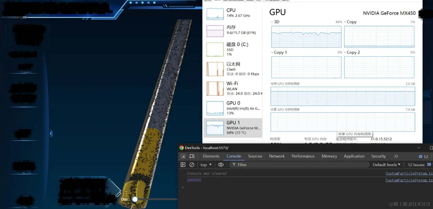
Task: Select the 磁盘 0 (C:) disk item
Action: [233, 49]
